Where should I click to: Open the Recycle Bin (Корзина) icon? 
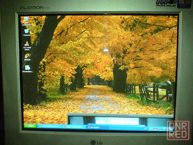coord(27,32)
